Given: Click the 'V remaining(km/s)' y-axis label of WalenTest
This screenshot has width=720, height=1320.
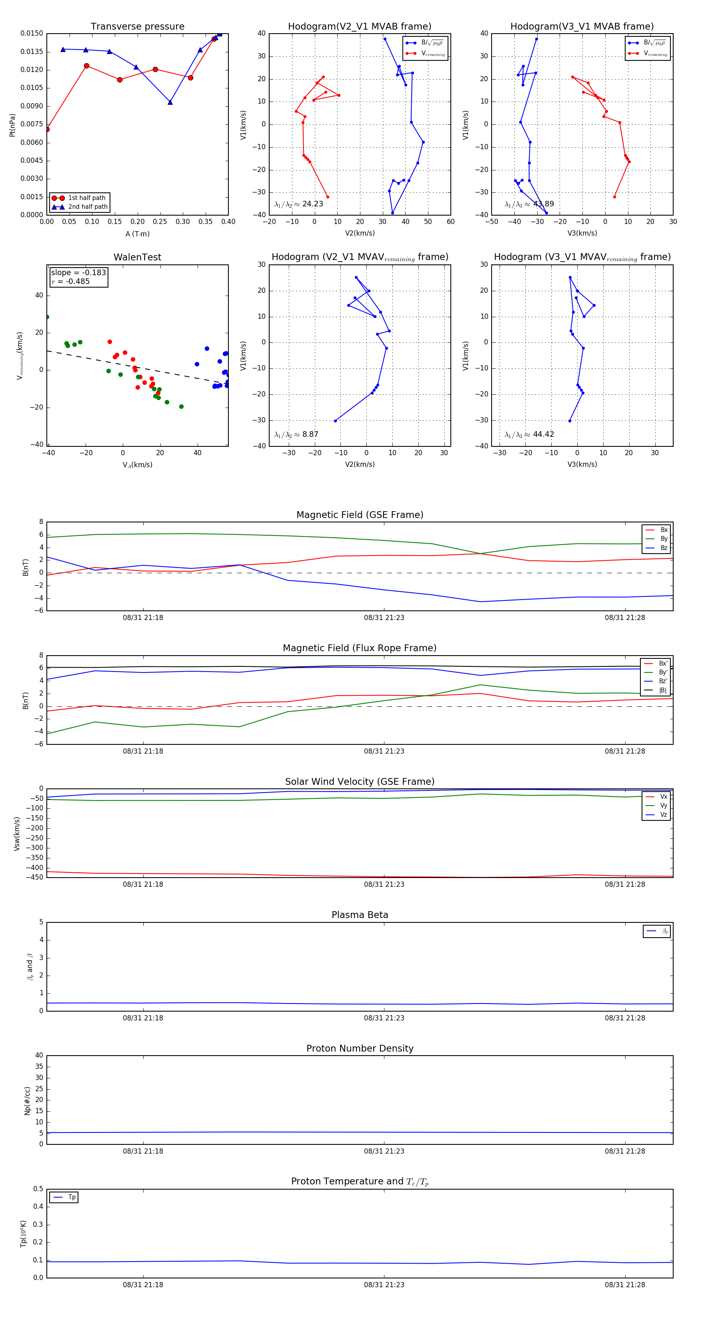Looking at the screenshot, I should pyautogui.click(x=20, y=356).
